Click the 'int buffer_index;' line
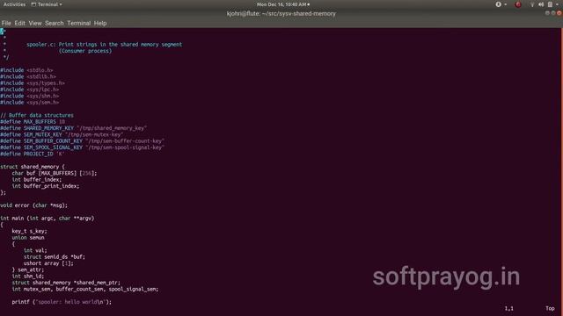This screenshot has width=563, height=316. tap(37, 180)
